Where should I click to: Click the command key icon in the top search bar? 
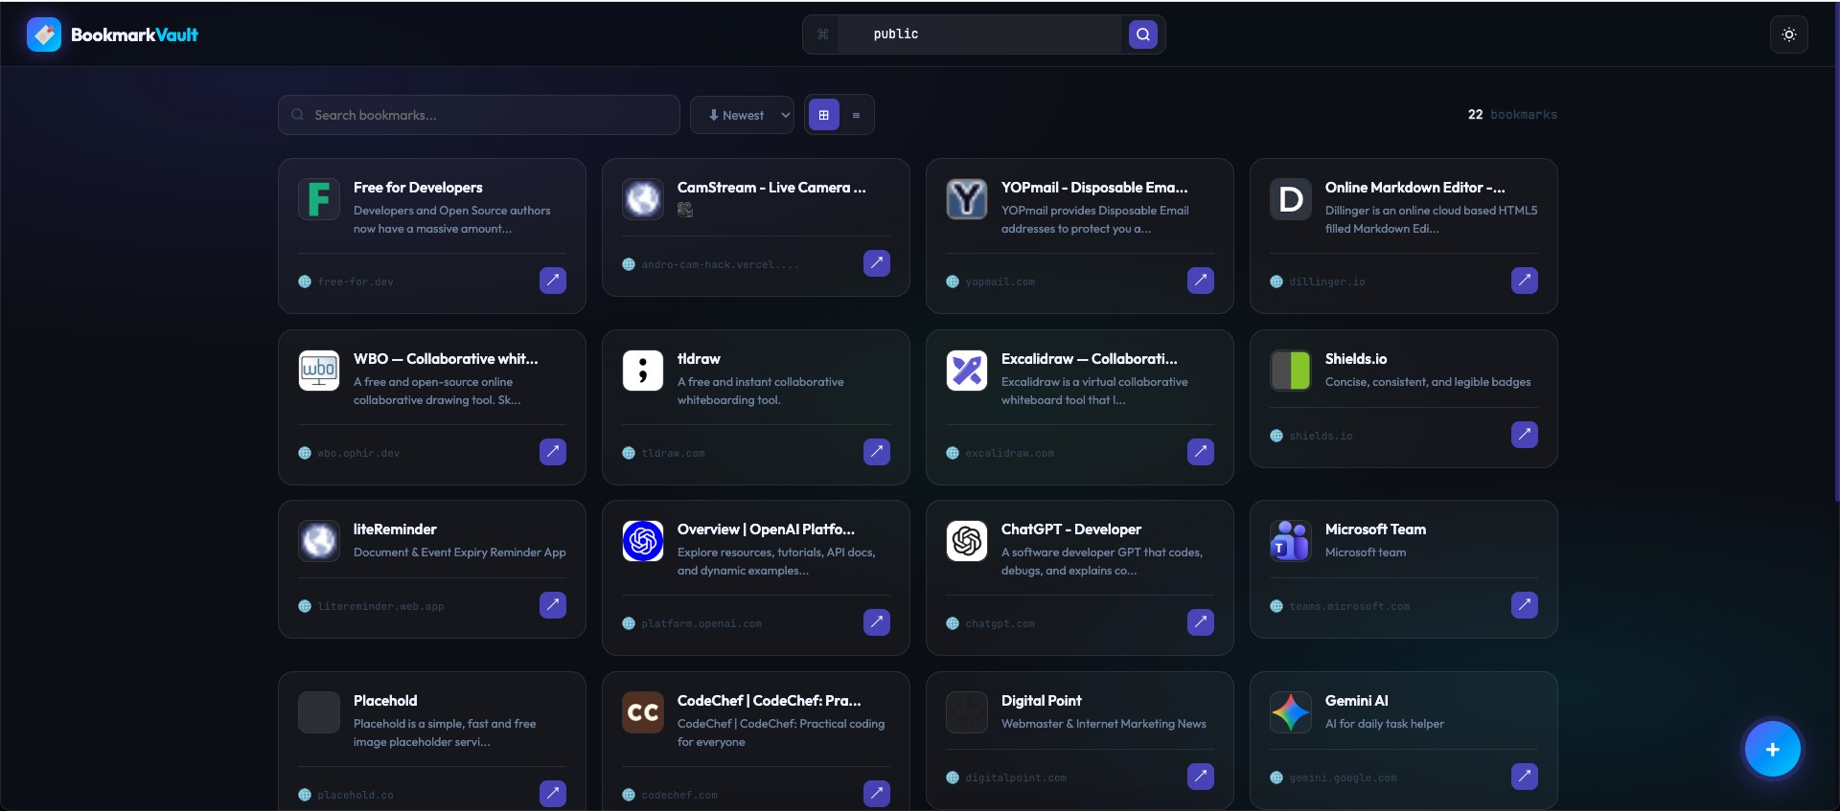(822, 34)
